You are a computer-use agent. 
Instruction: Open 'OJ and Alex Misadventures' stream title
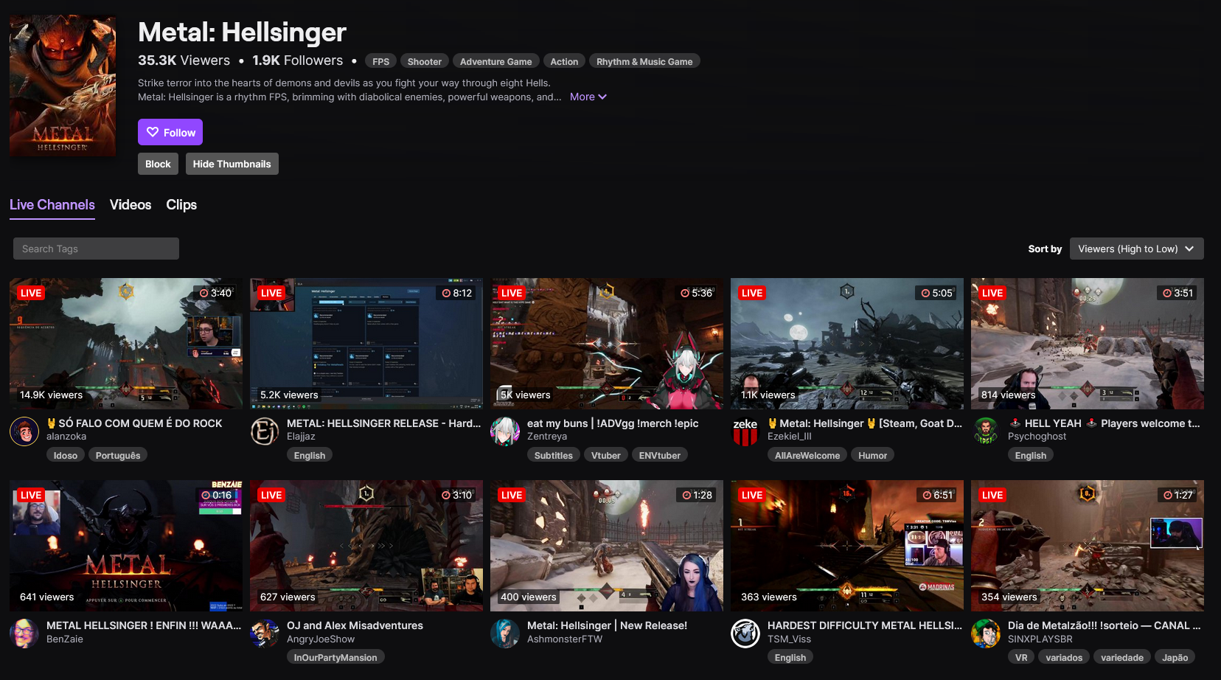pos(355,625)
